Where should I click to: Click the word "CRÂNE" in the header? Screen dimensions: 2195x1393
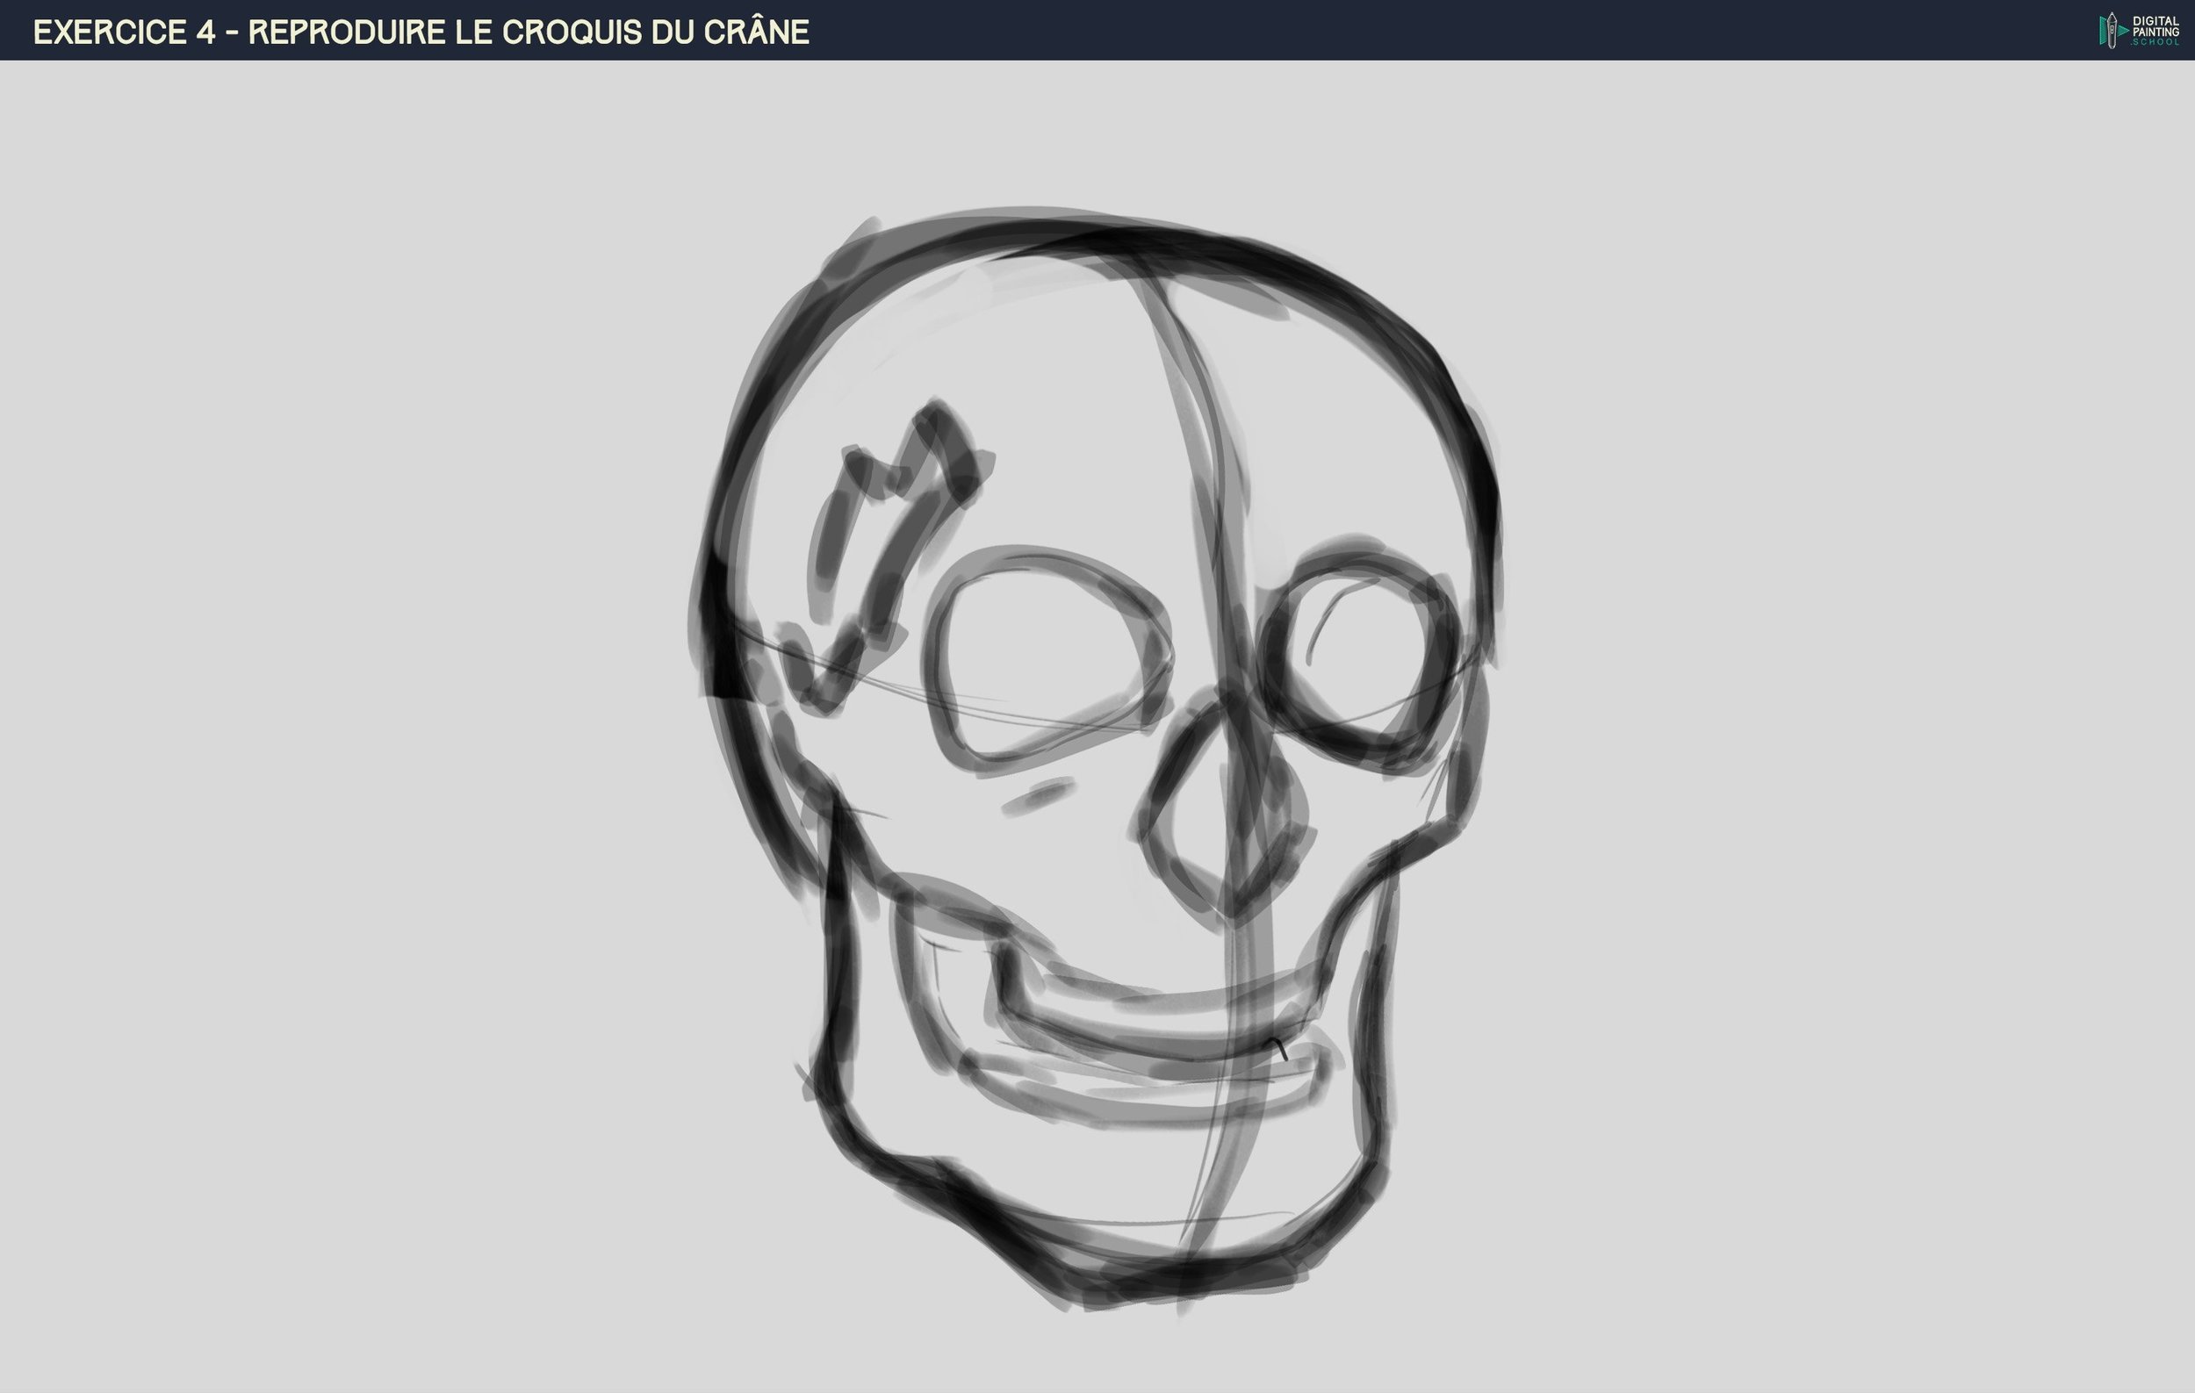click(x=756, y=32)
